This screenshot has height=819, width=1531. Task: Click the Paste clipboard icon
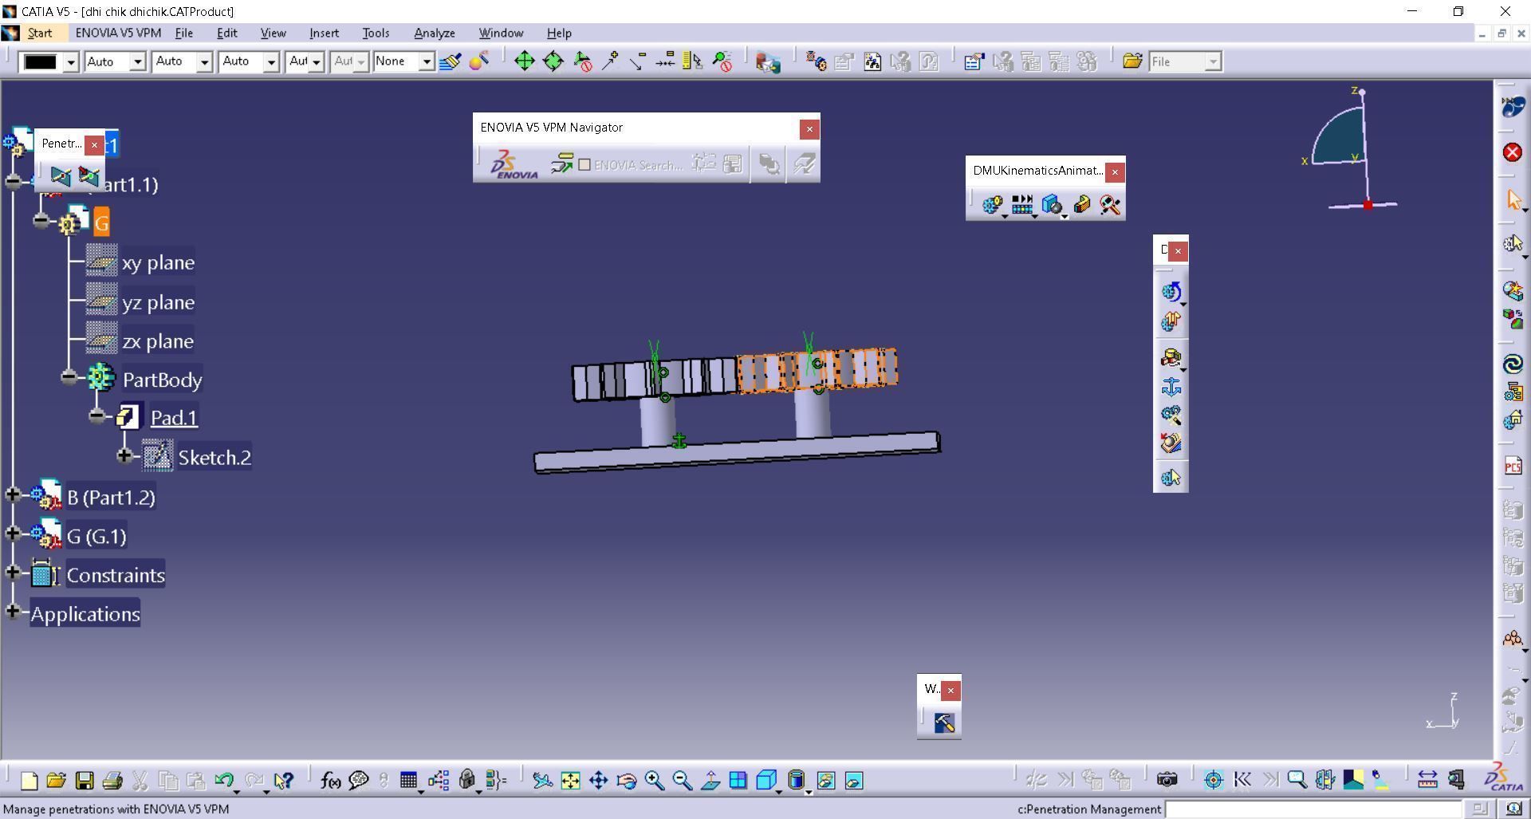tap(195, 781)
